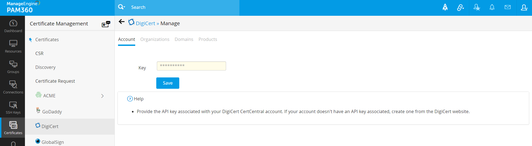The width and height of the screenshot is (532, 146).
Task: Open the Groups sidebar section
Action: coord(13,67)
